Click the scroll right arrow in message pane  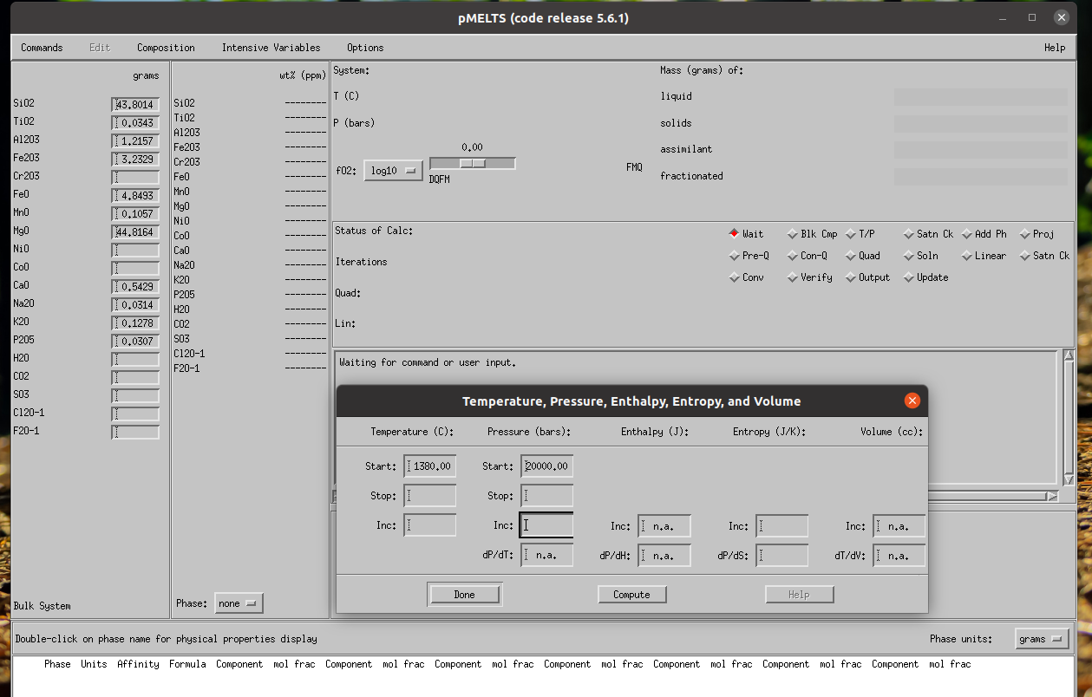click(x=1051, y=496)
